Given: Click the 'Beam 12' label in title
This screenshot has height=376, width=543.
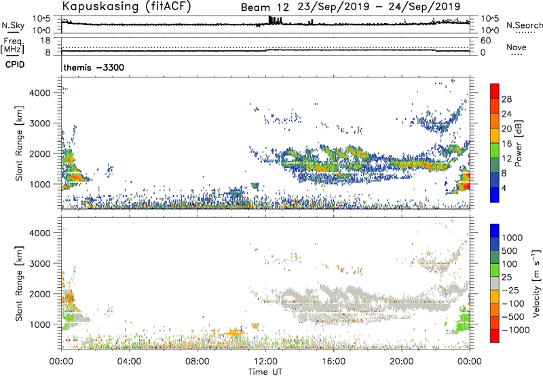Looking at the screenshot, I should (265, 7).
